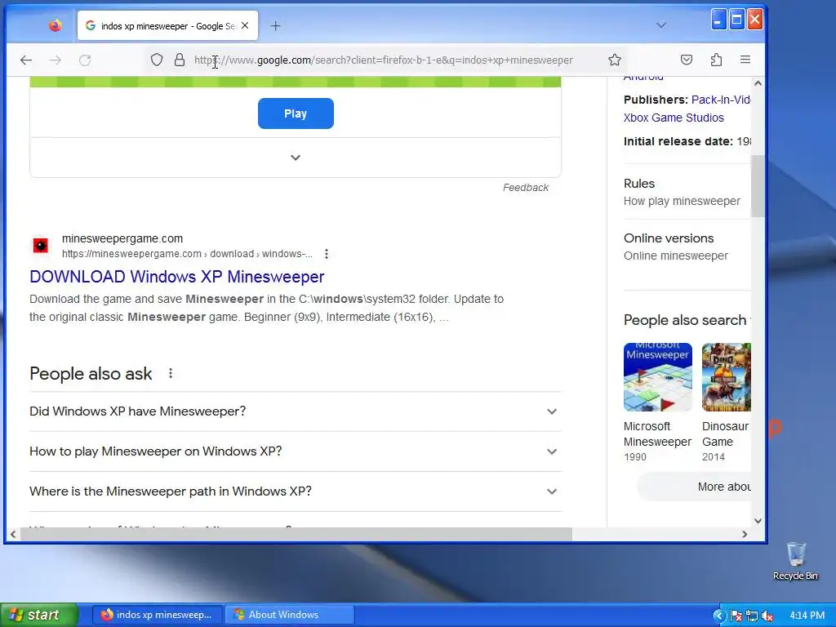Close the indos xp minesweeper tab
Image resolution: width=836 pixels, height=627 pixels.
[245, 25]
